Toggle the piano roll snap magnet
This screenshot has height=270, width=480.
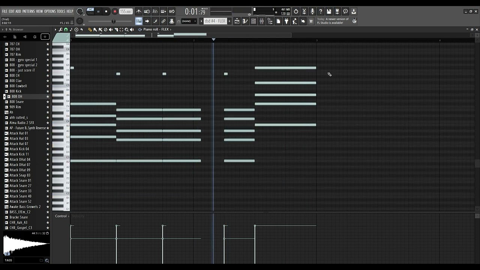coord(66,30)
